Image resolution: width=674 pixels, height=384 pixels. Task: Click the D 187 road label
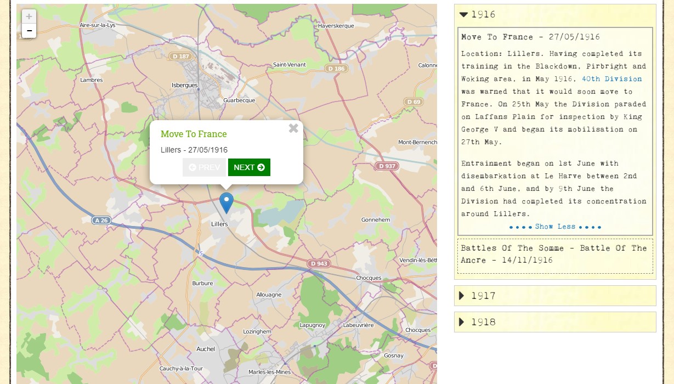[x=180, y=57]
